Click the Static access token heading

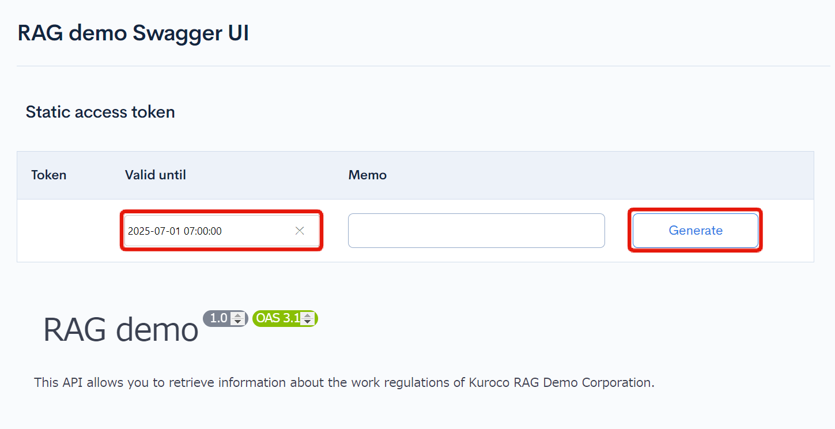[x=100, y=112]
